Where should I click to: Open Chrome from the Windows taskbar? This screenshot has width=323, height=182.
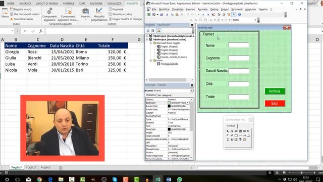click(39, 179)
